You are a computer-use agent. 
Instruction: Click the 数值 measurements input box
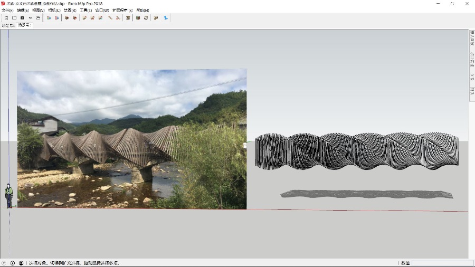[x=442, y=263]
